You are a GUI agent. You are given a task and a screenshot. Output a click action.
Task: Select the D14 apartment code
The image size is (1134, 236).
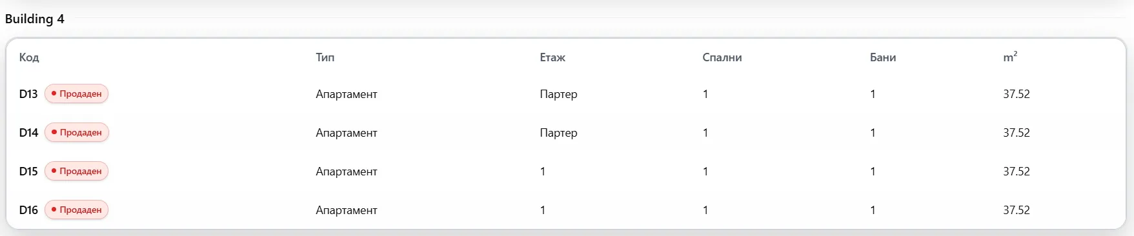28,133
